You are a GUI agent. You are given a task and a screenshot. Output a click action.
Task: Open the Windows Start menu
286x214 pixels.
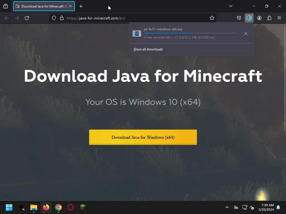(9, 207)
